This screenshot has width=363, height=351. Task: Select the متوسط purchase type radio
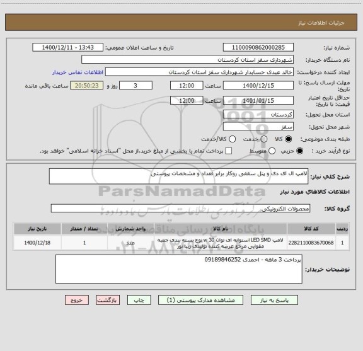(x=272, y=151)
